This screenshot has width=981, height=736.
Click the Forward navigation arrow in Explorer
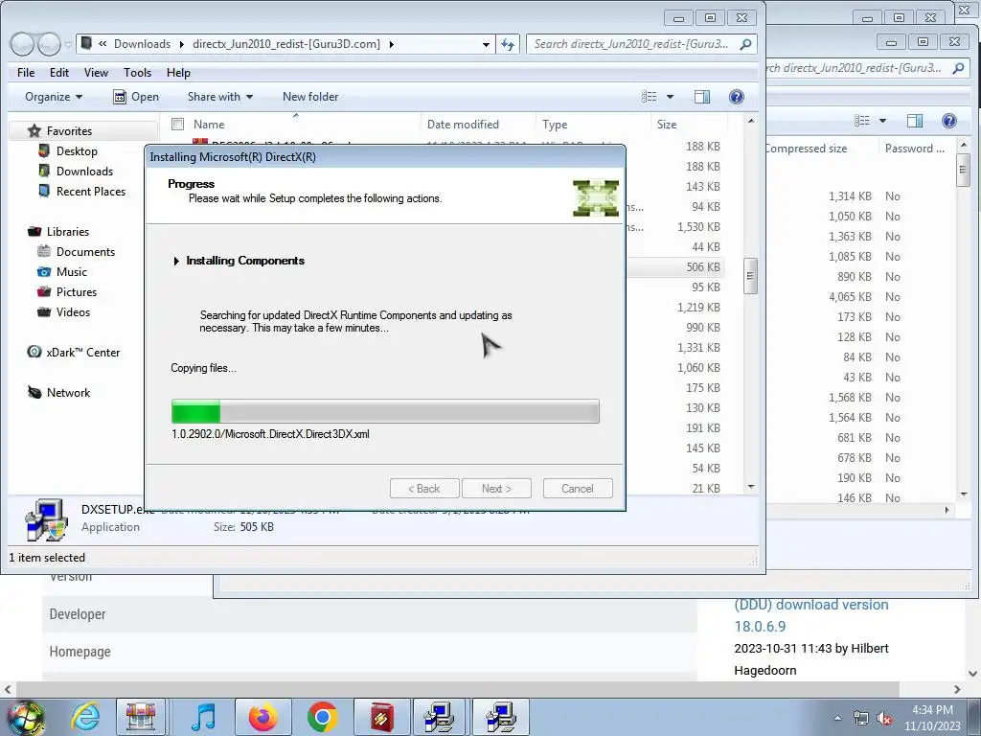click(x=49, y=44)
